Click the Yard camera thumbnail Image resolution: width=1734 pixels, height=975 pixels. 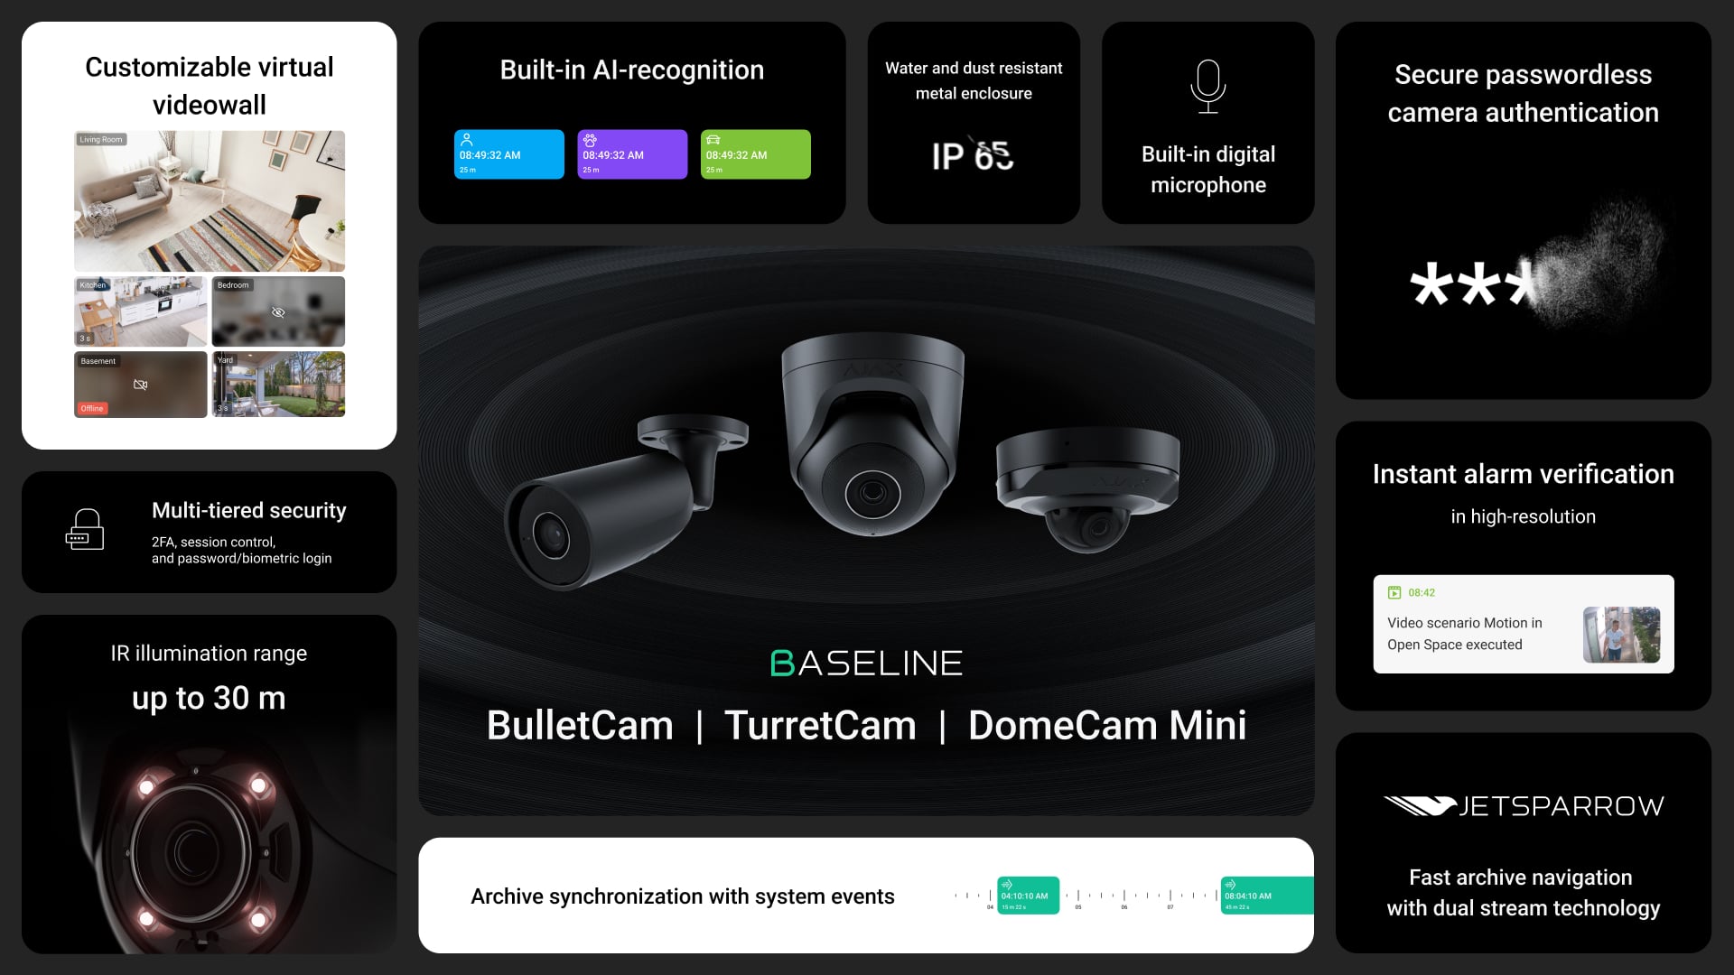(277, 385)
